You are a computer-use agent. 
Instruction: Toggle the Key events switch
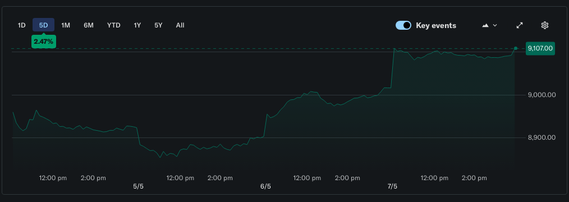pyautogui.click(x=403, y=25)
